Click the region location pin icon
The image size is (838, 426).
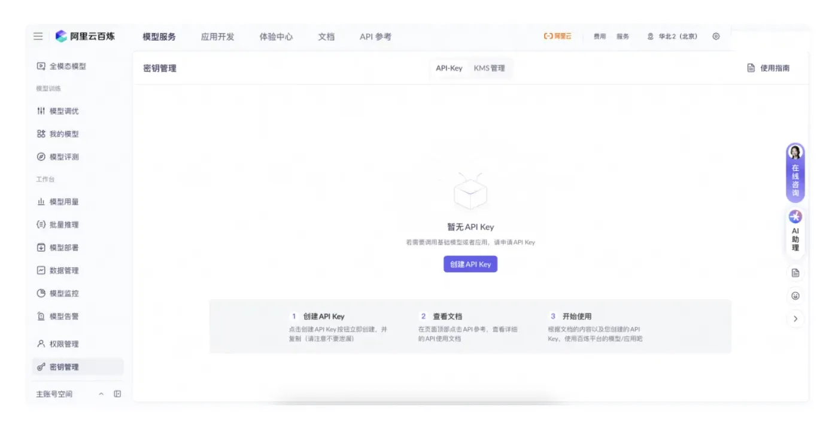coord(651,36)
